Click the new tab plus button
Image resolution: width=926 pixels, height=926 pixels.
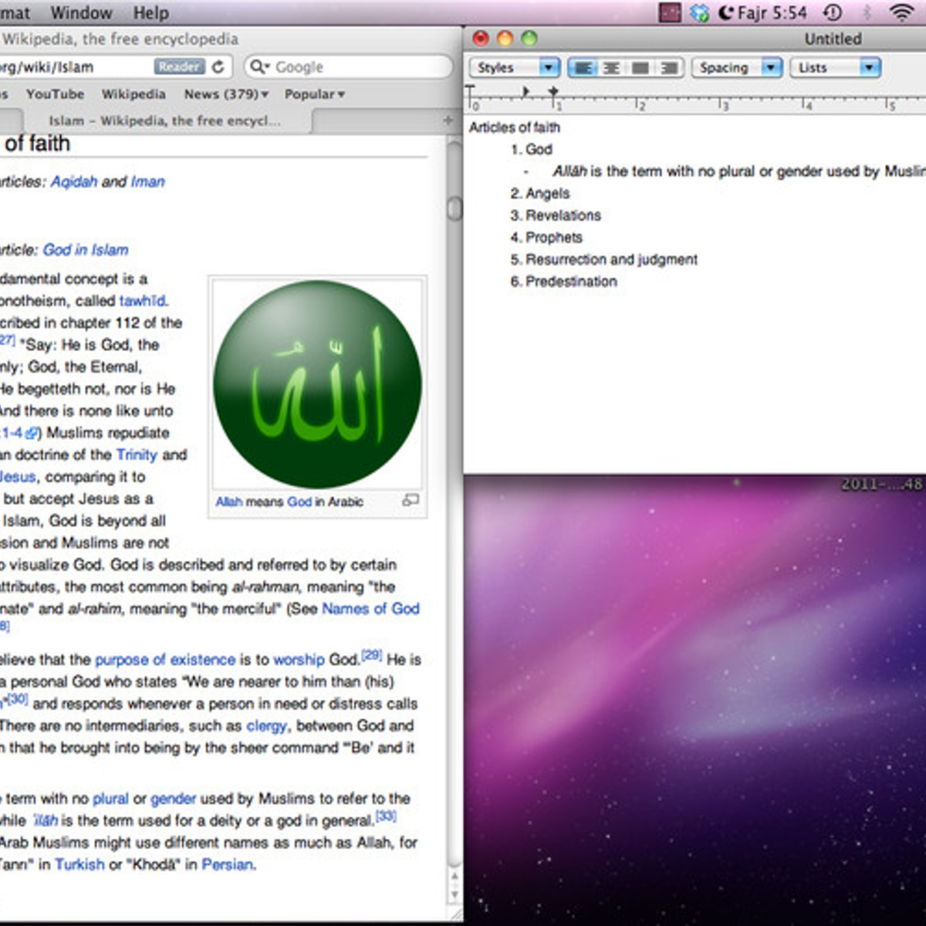pos(448,120)
